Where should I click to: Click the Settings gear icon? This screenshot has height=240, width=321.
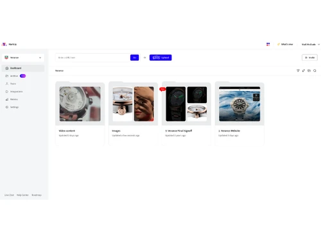coord(7,107)
